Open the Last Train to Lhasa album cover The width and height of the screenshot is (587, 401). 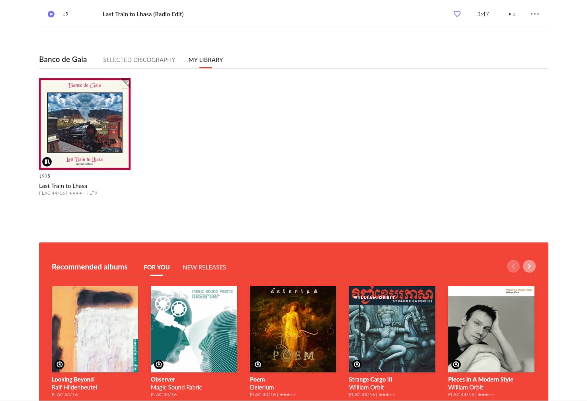coord(85,124)
